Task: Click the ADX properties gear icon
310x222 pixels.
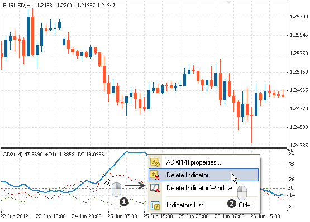Action: pos(155,162)
